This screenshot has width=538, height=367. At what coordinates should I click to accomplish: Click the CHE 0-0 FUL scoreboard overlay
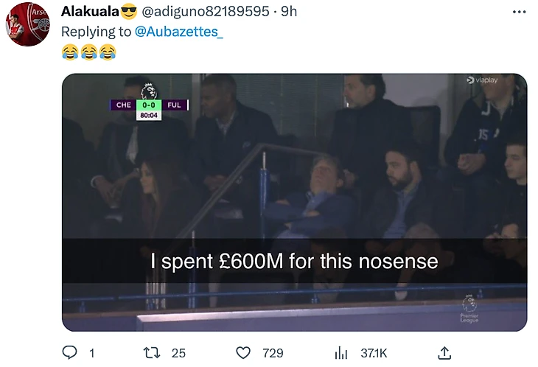coord(149,105)
